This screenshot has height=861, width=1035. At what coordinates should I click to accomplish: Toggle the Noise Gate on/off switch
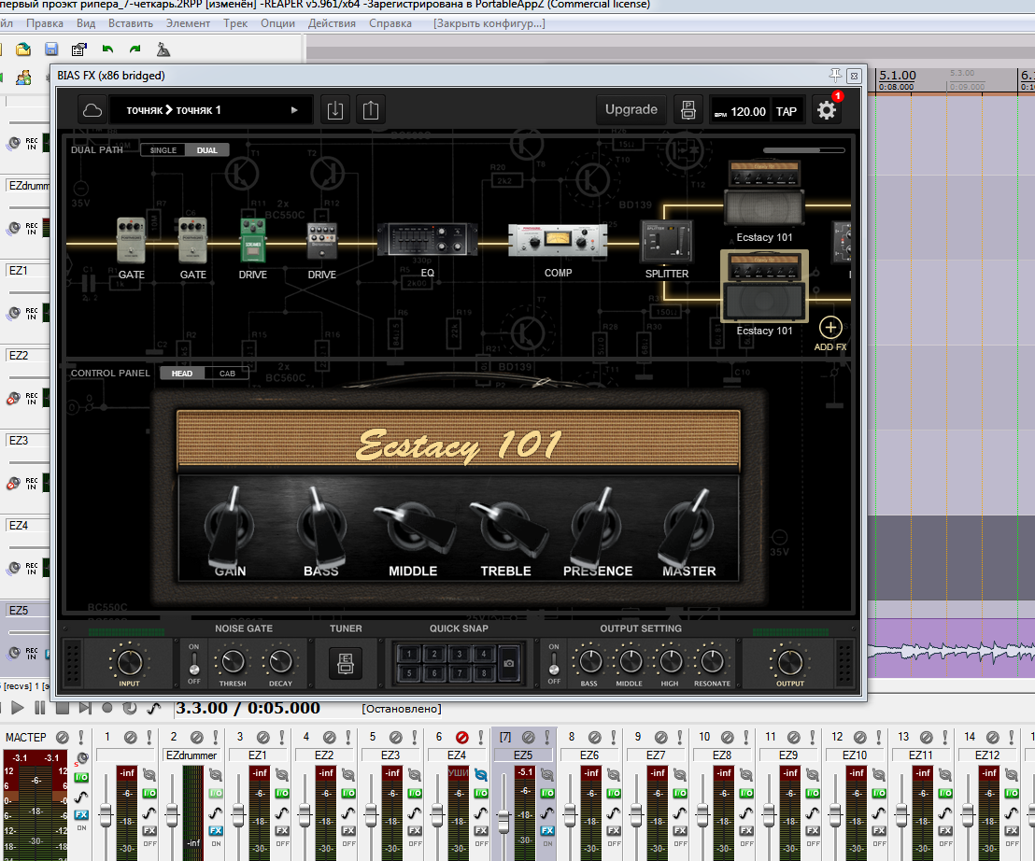click(194, 663)
